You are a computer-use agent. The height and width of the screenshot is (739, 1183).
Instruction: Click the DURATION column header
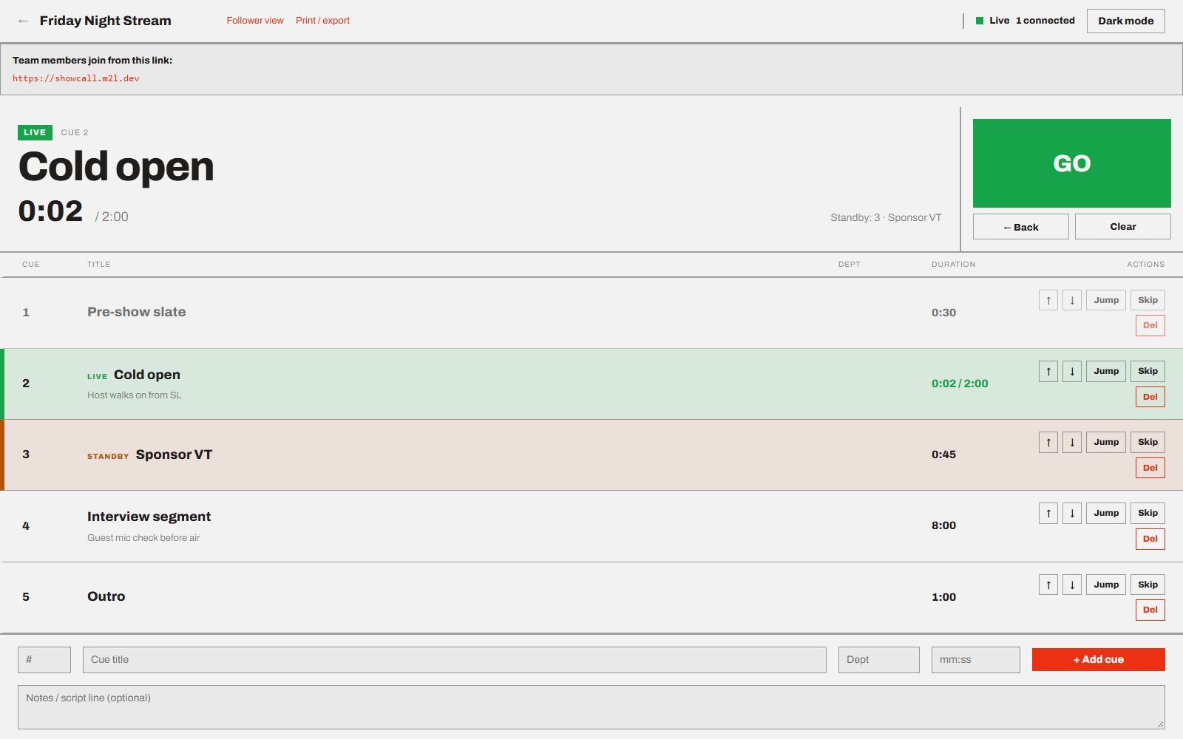[x=953, y=265]
